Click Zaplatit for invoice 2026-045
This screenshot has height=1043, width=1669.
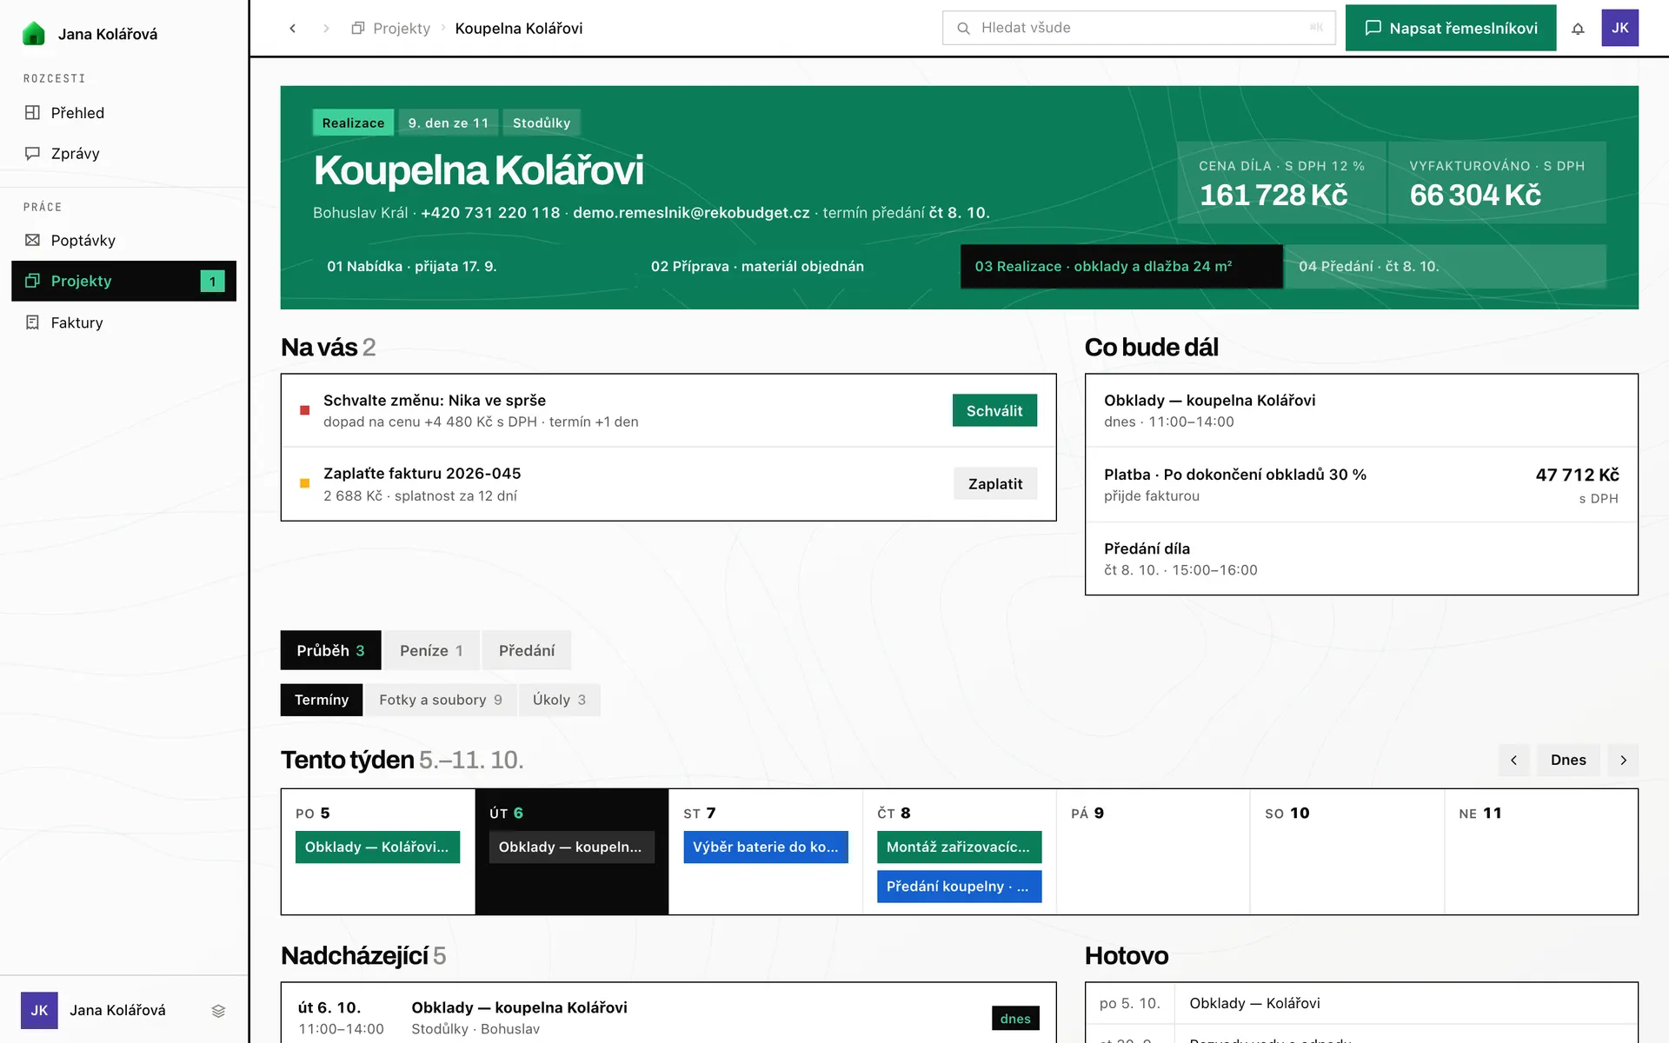tap(995, 483)
